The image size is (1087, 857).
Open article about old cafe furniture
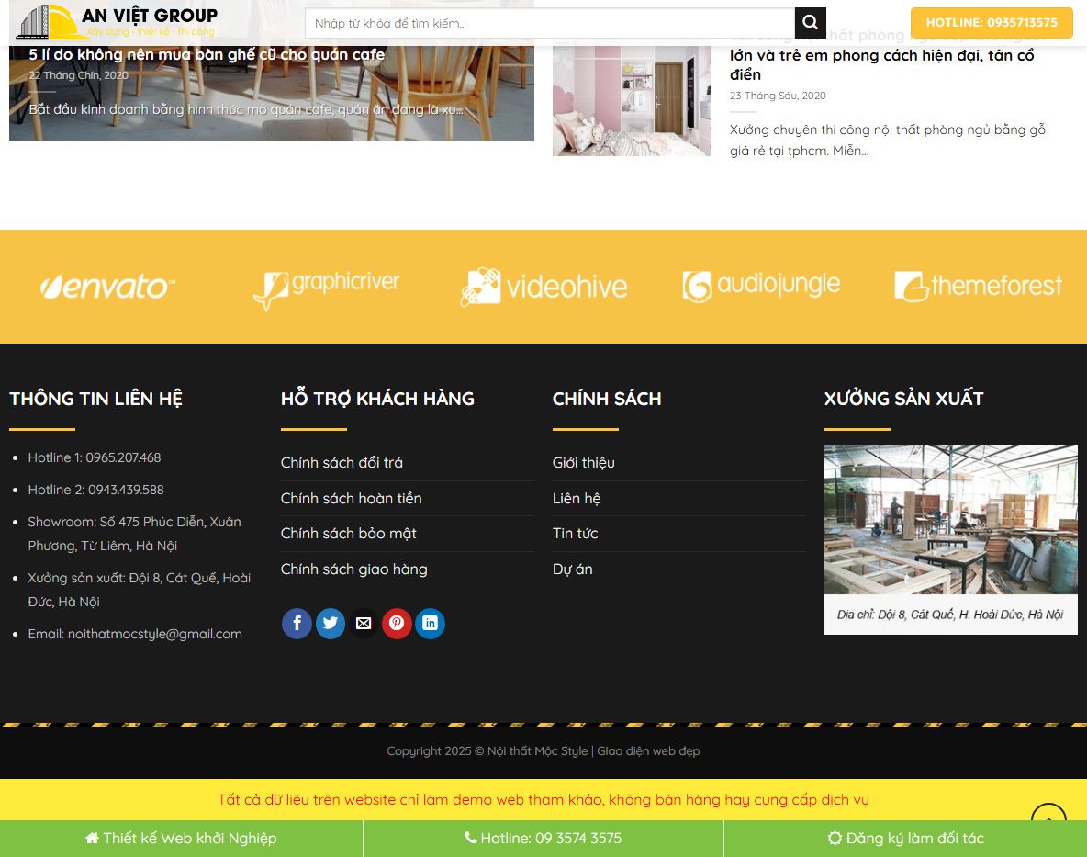(x=207, y=55)
